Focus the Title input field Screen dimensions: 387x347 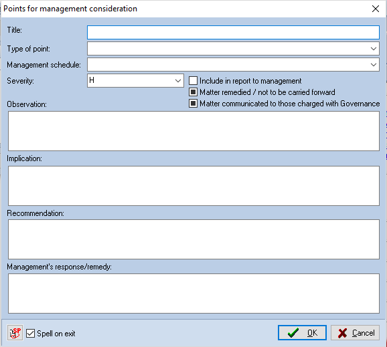click(x=233, y=32)
